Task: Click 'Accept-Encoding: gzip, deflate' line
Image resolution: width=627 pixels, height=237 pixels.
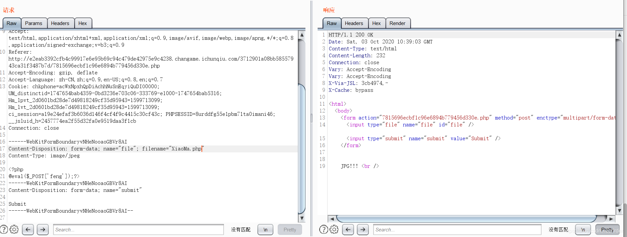Action: point(53,73)
